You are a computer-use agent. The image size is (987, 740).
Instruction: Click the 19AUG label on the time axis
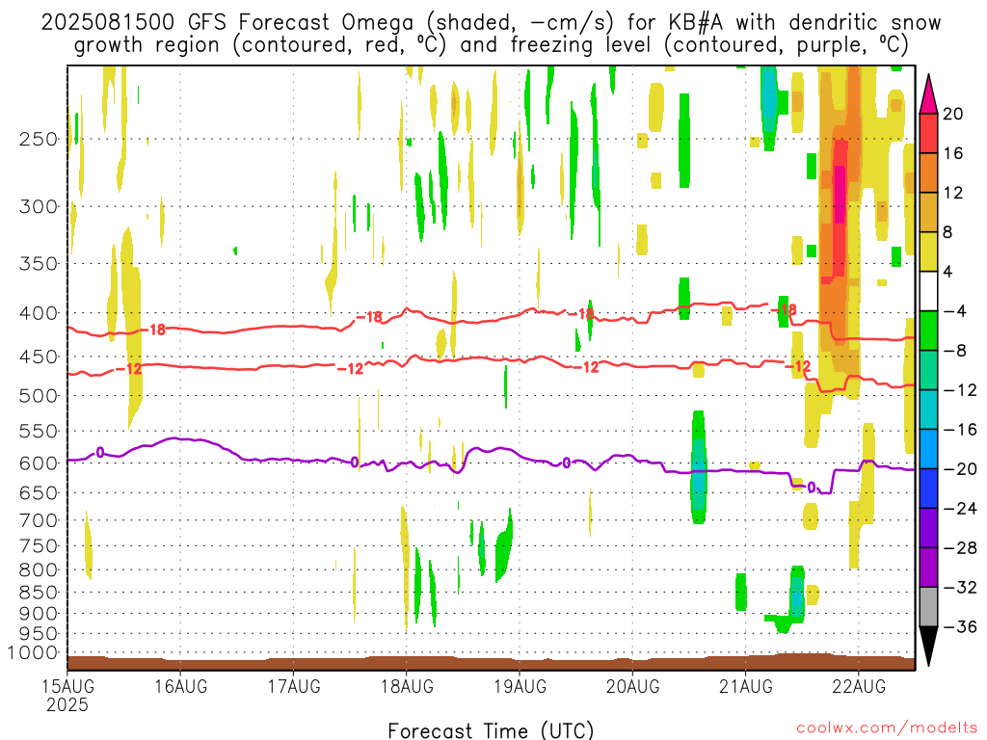pyautogui.click(x=520, y=686)
